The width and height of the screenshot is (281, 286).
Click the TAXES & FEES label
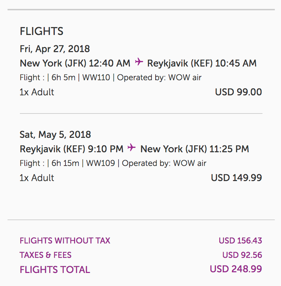[x=46, y=255]
